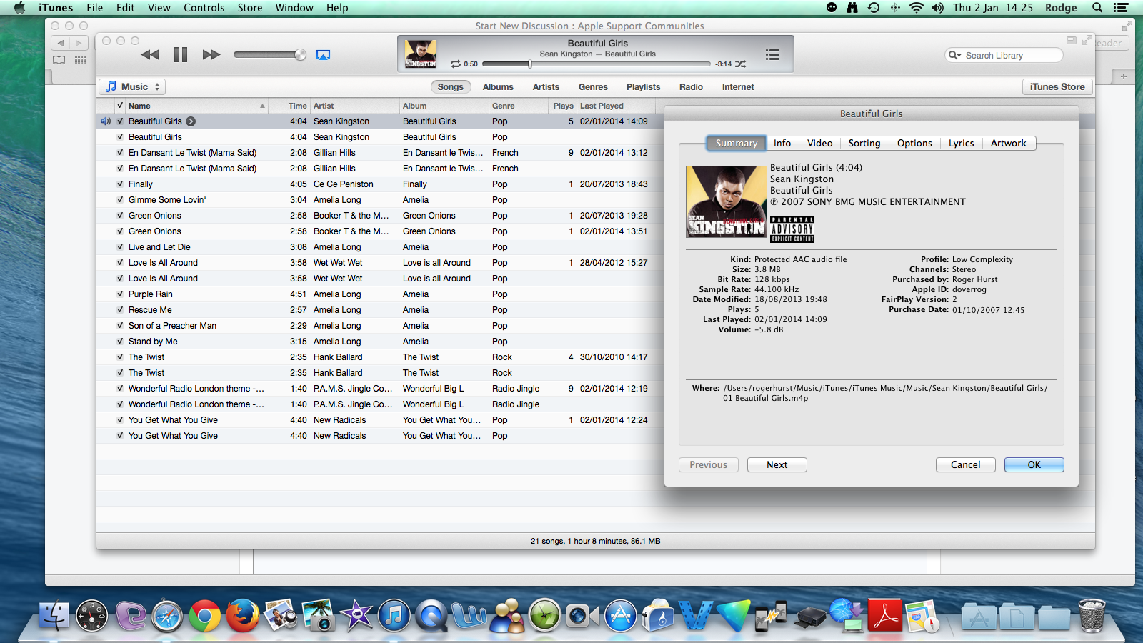Image resolution: width=1143 pixels, height=643 pixels.
Task: Skip forward to the next track
Action: [x=211, y=55]
